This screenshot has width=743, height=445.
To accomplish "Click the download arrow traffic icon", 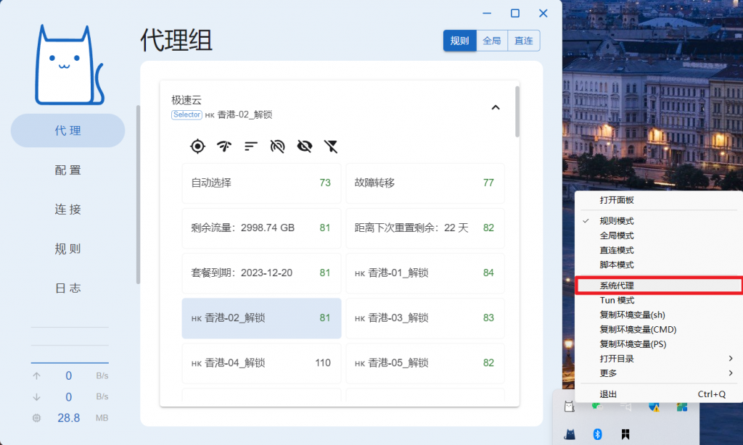I will [x=36, y=396].
